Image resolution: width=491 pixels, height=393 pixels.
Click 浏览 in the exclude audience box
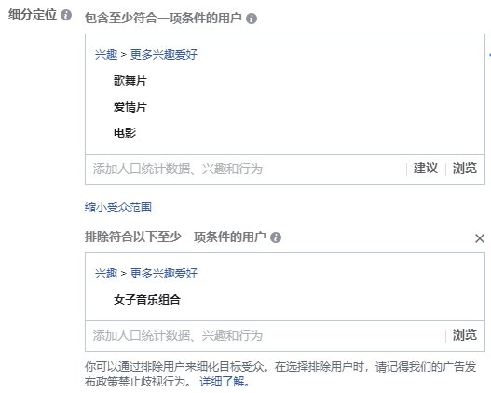pos(465,335)
